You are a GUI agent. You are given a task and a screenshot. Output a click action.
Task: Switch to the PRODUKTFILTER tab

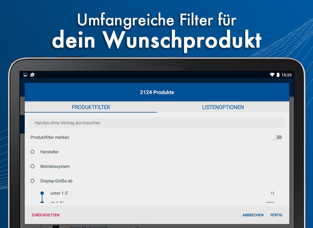91,107
